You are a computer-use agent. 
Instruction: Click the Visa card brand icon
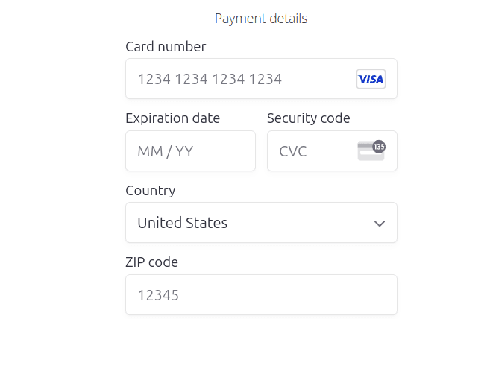pyautogui.click(x=371, y=79)
